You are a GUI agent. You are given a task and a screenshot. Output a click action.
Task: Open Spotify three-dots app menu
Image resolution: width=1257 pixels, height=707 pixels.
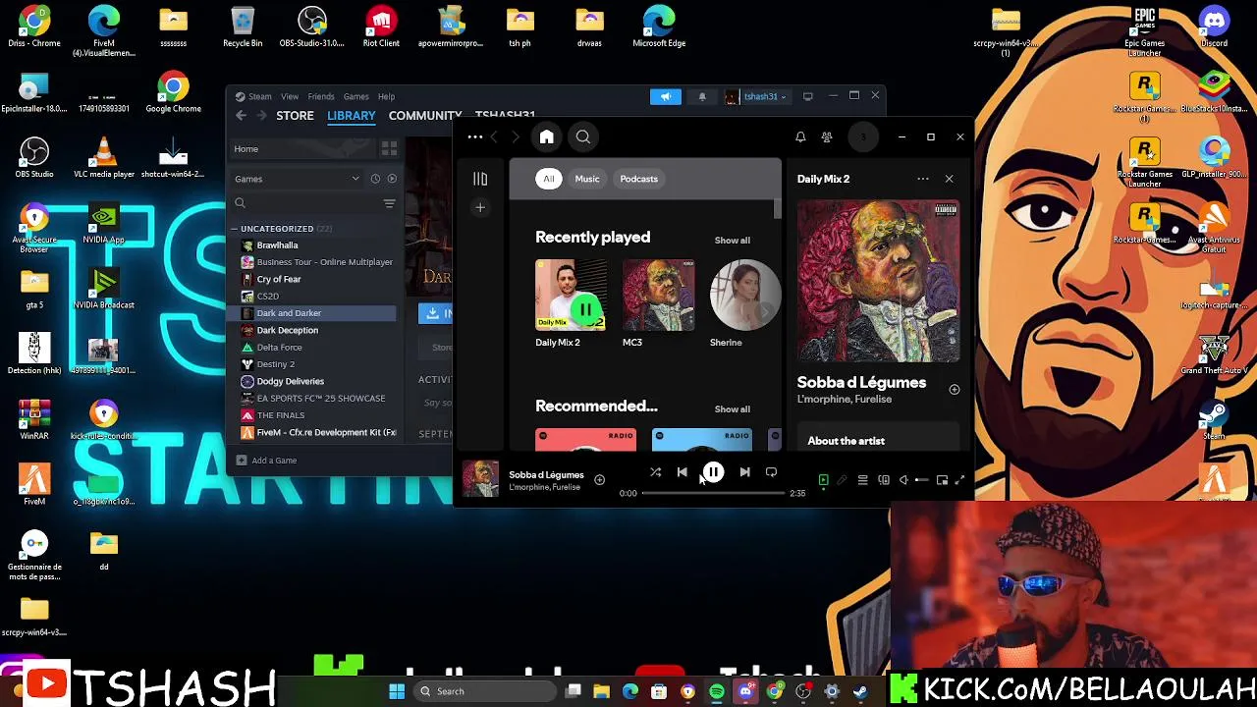[475, 137]
